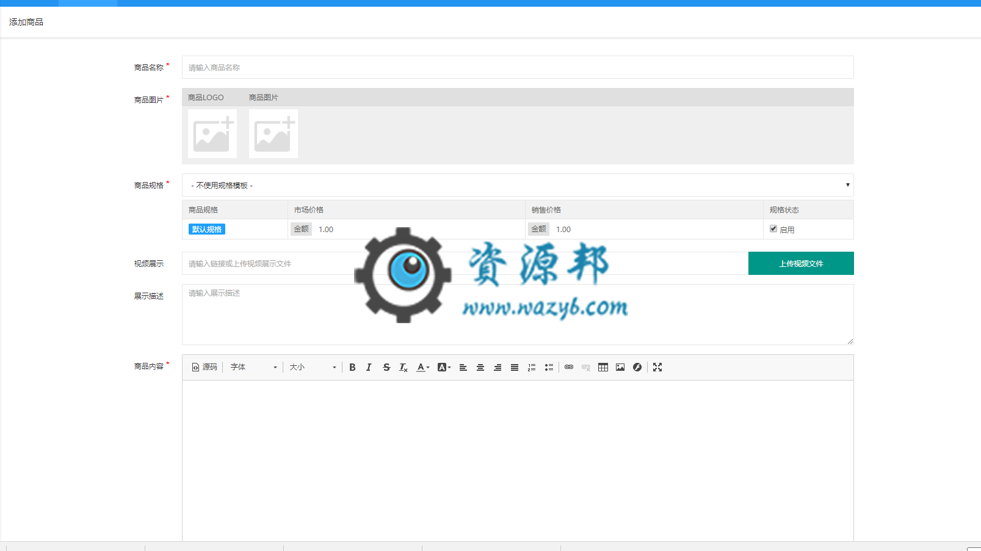This screenshot has height=551, width=981.
Task: Upload a 商品图片 image via placeholder
Action: point(273,134)
